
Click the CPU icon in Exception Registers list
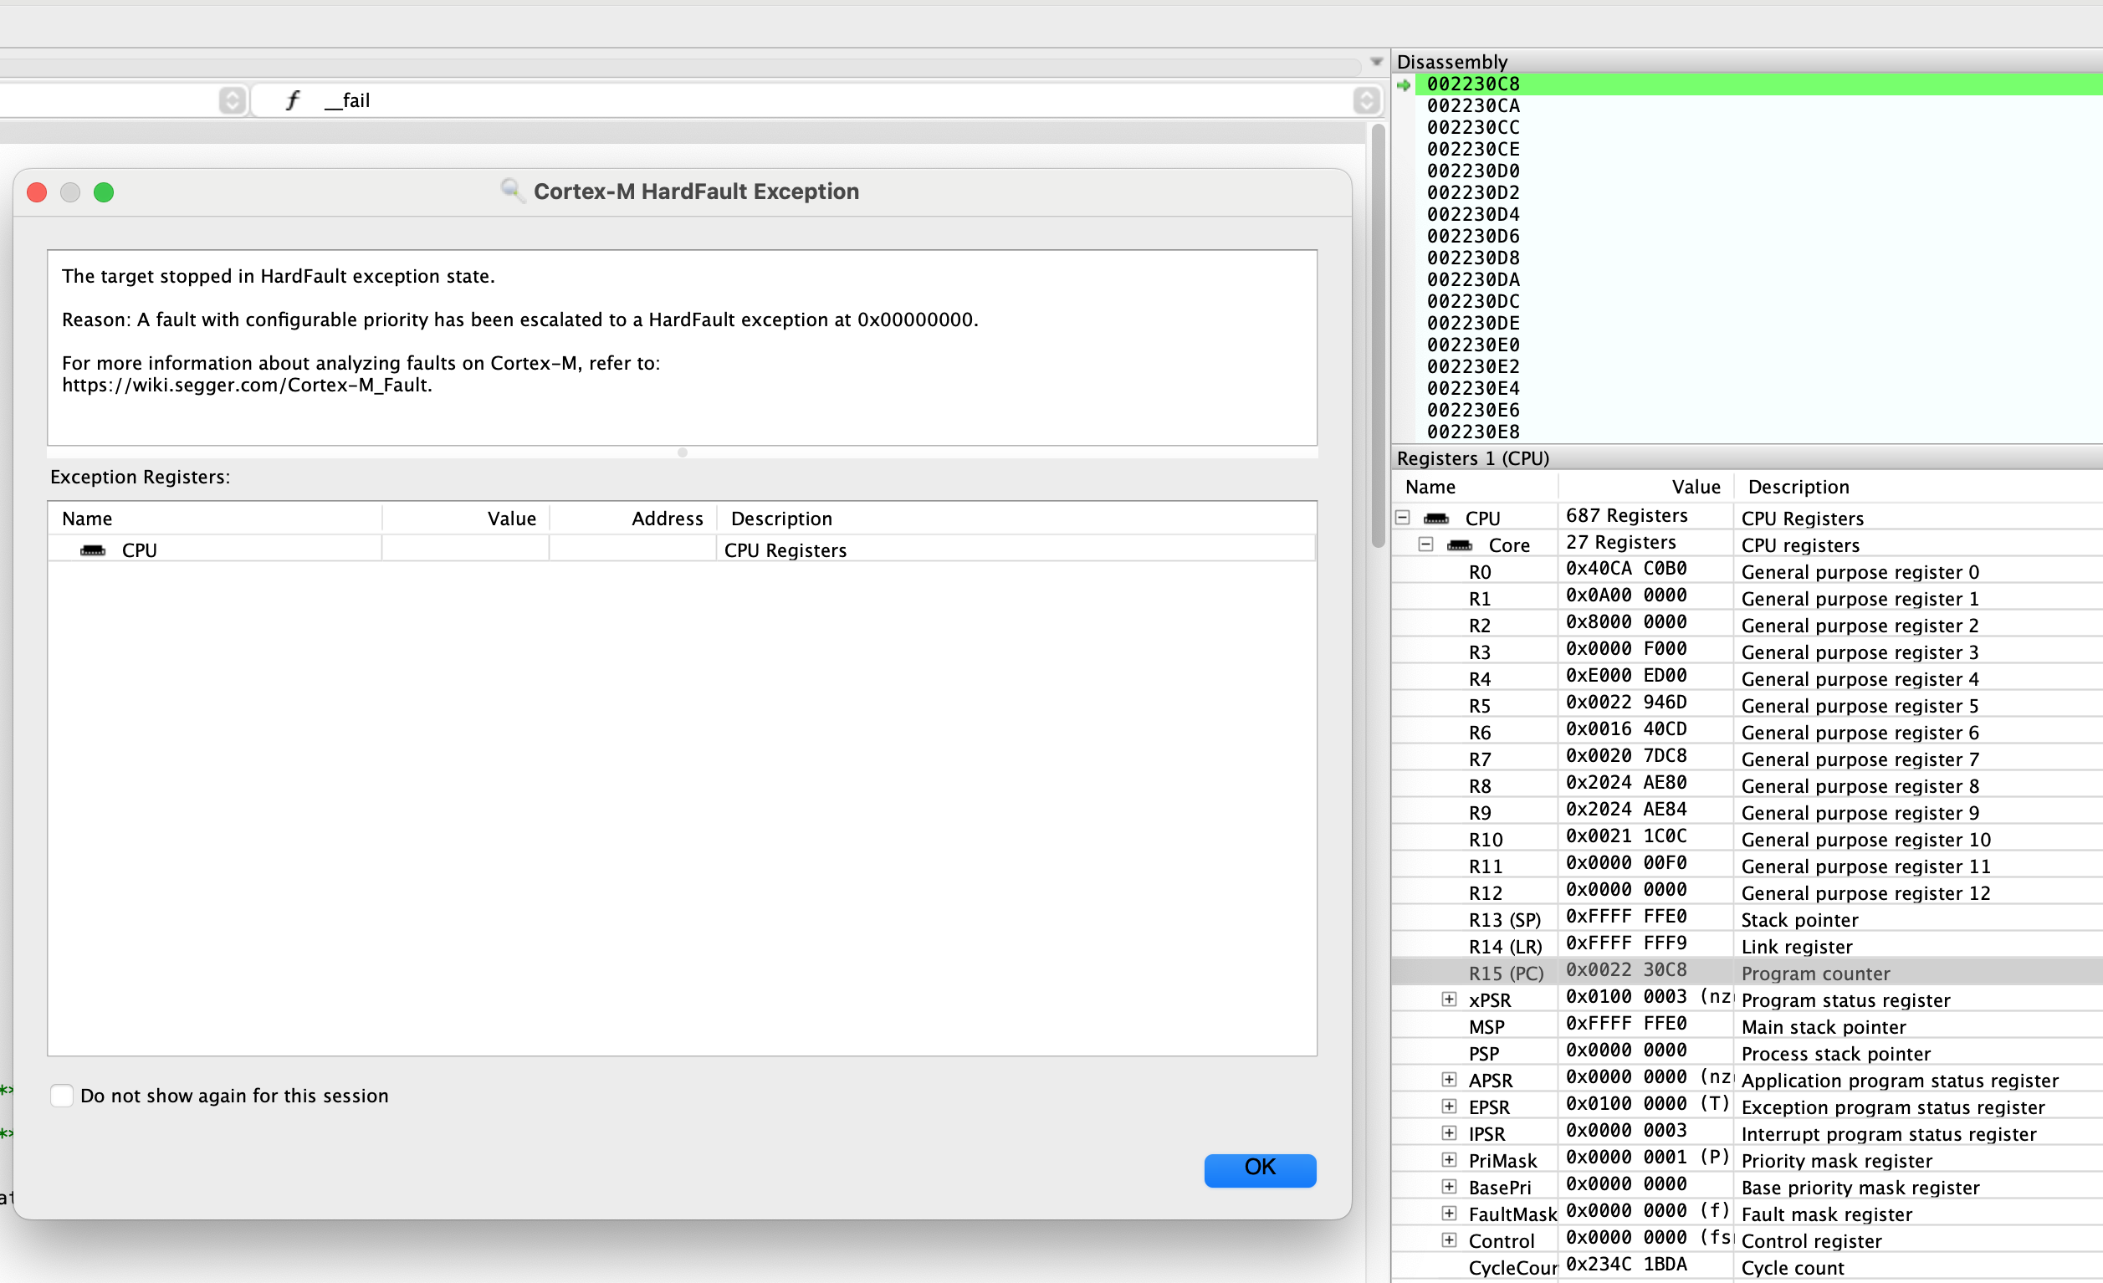click(x=94, y=549)
